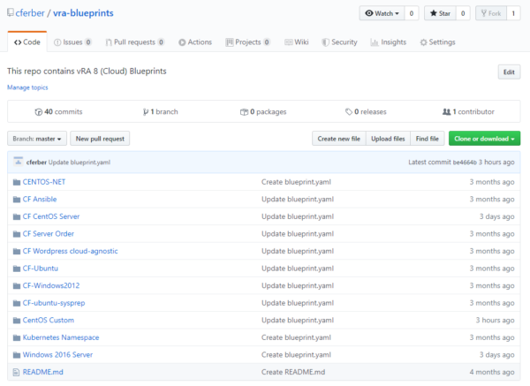The height and width of the screenshot is (386, 530).
Task: Click the Edit description button
Action: click(509, 72)
